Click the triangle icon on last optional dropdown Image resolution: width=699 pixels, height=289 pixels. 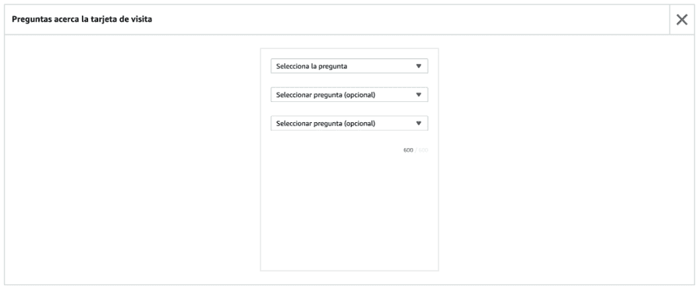click(x=419, y=123)
